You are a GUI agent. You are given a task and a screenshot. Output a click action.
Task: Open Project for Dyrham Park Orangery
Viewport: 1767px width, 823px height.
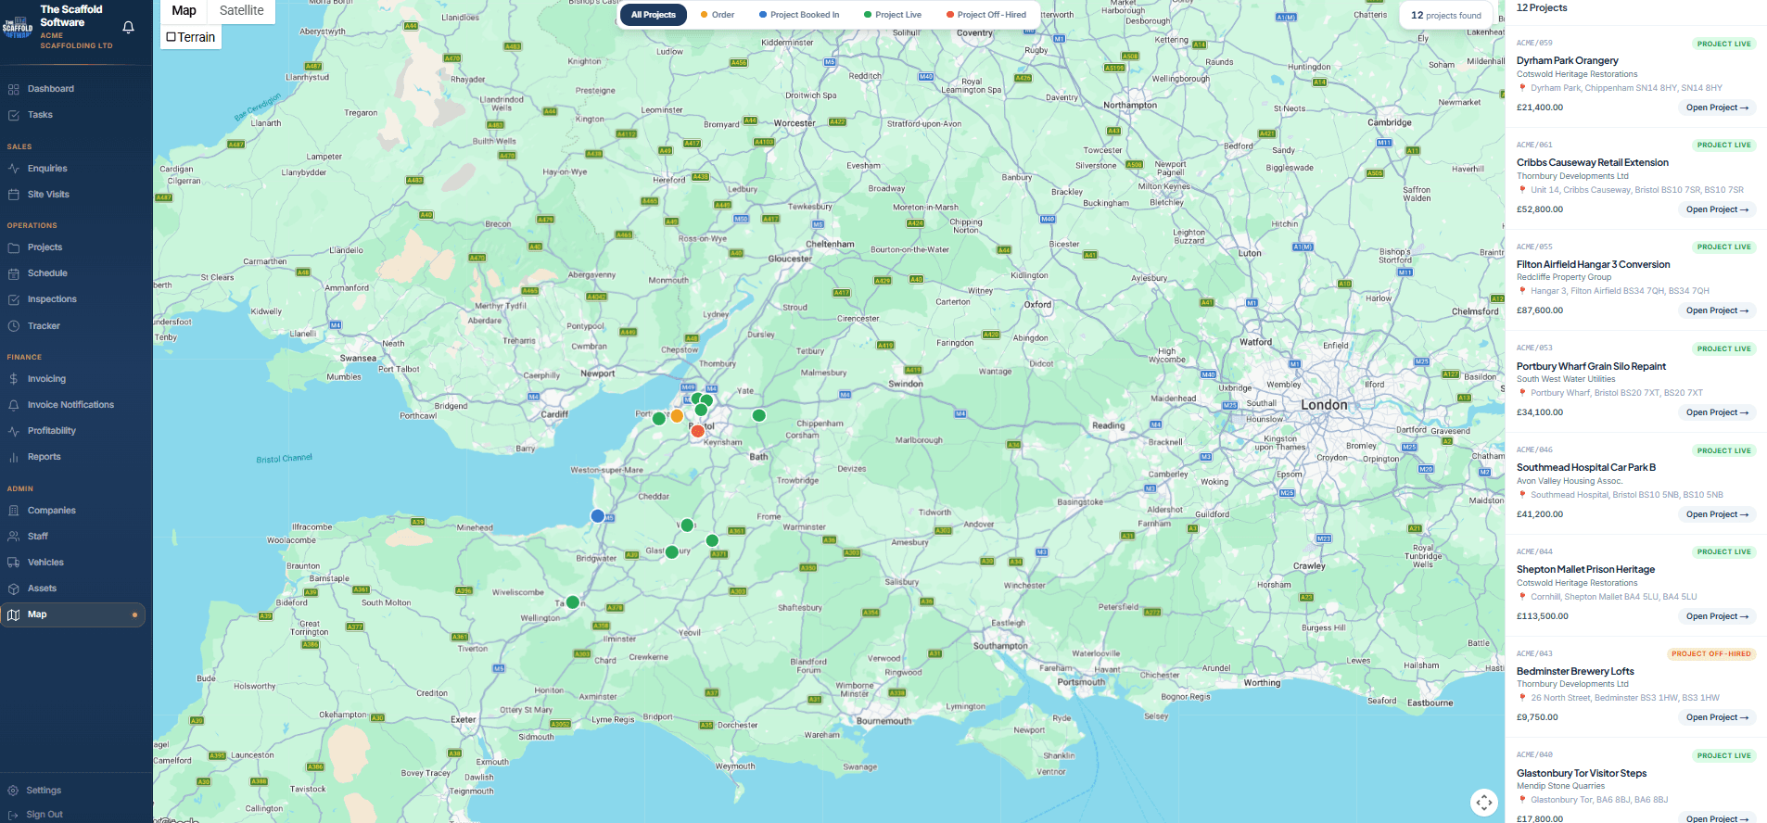coord(1717,108)
